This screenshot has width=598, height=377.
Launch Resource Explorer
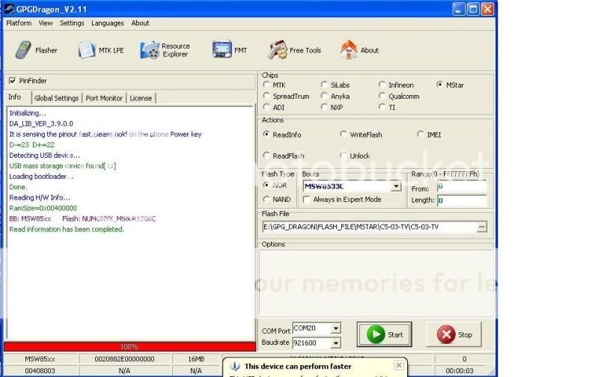165,50
